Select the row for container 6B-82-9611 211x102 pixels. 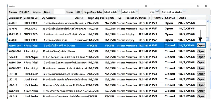[x=107, y=34]
